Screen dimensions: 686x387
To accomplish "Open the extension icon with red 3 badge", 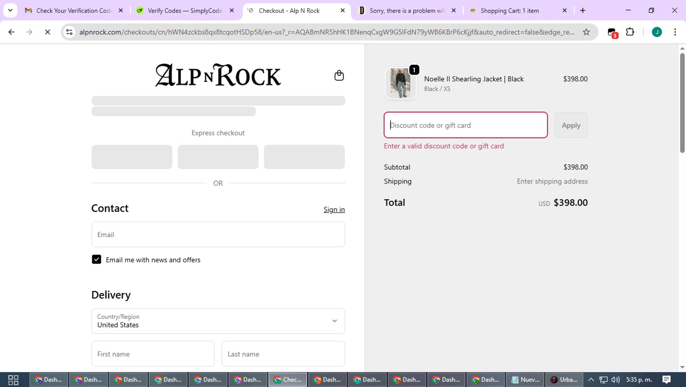I will pyautogui.click(x=612, y=32).
